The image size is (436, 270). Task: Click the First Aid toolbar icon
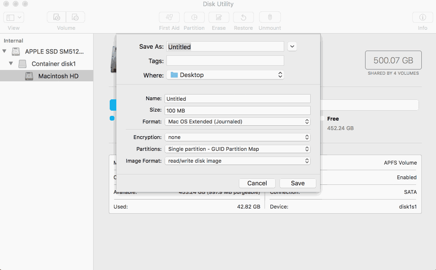pyautogui.click(x=169, y=17)
